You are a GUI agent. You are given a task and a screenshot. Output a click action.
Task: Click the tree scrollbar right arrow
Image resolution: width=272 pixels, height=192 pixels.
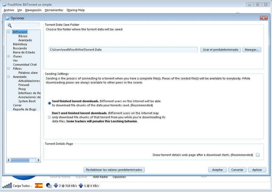pyautogui.click(x=38, y=160)
